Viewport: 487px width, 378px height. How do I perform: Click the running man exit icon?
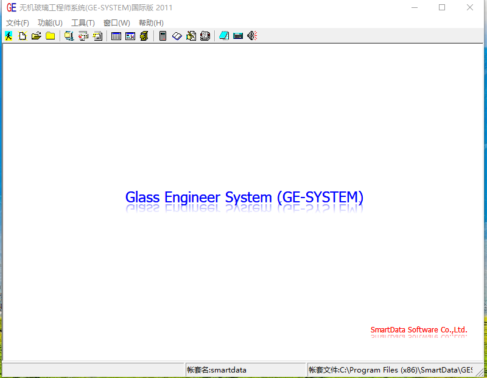(9, 36)
